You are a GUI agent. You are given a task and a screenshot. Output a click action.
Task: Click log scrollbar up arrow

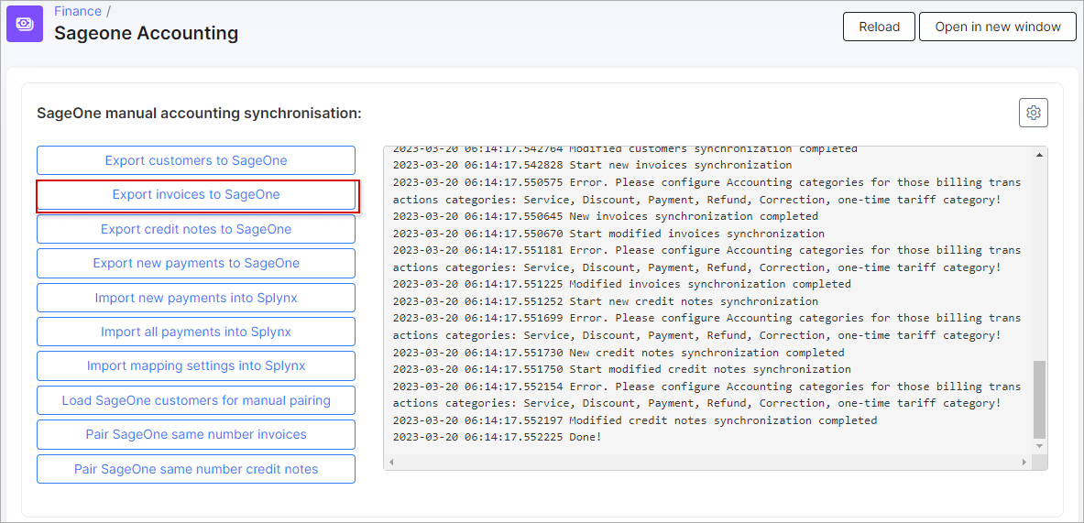pos(1039,155)
